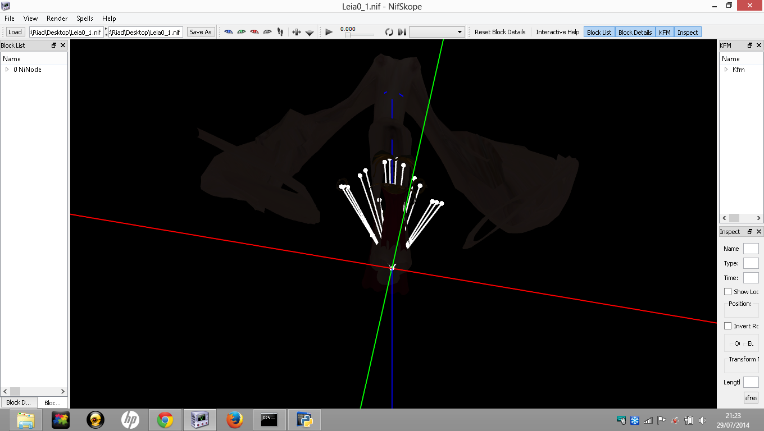Open the command prompt taskbar icon
Image resolution: width=764 pixels, height=431 pixels.
point(269,420)
